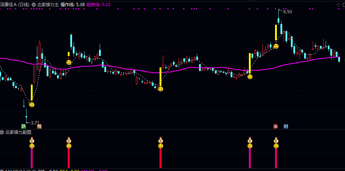
Task: Click the 庄家接力主 indicator name
Action: point(48,5)
